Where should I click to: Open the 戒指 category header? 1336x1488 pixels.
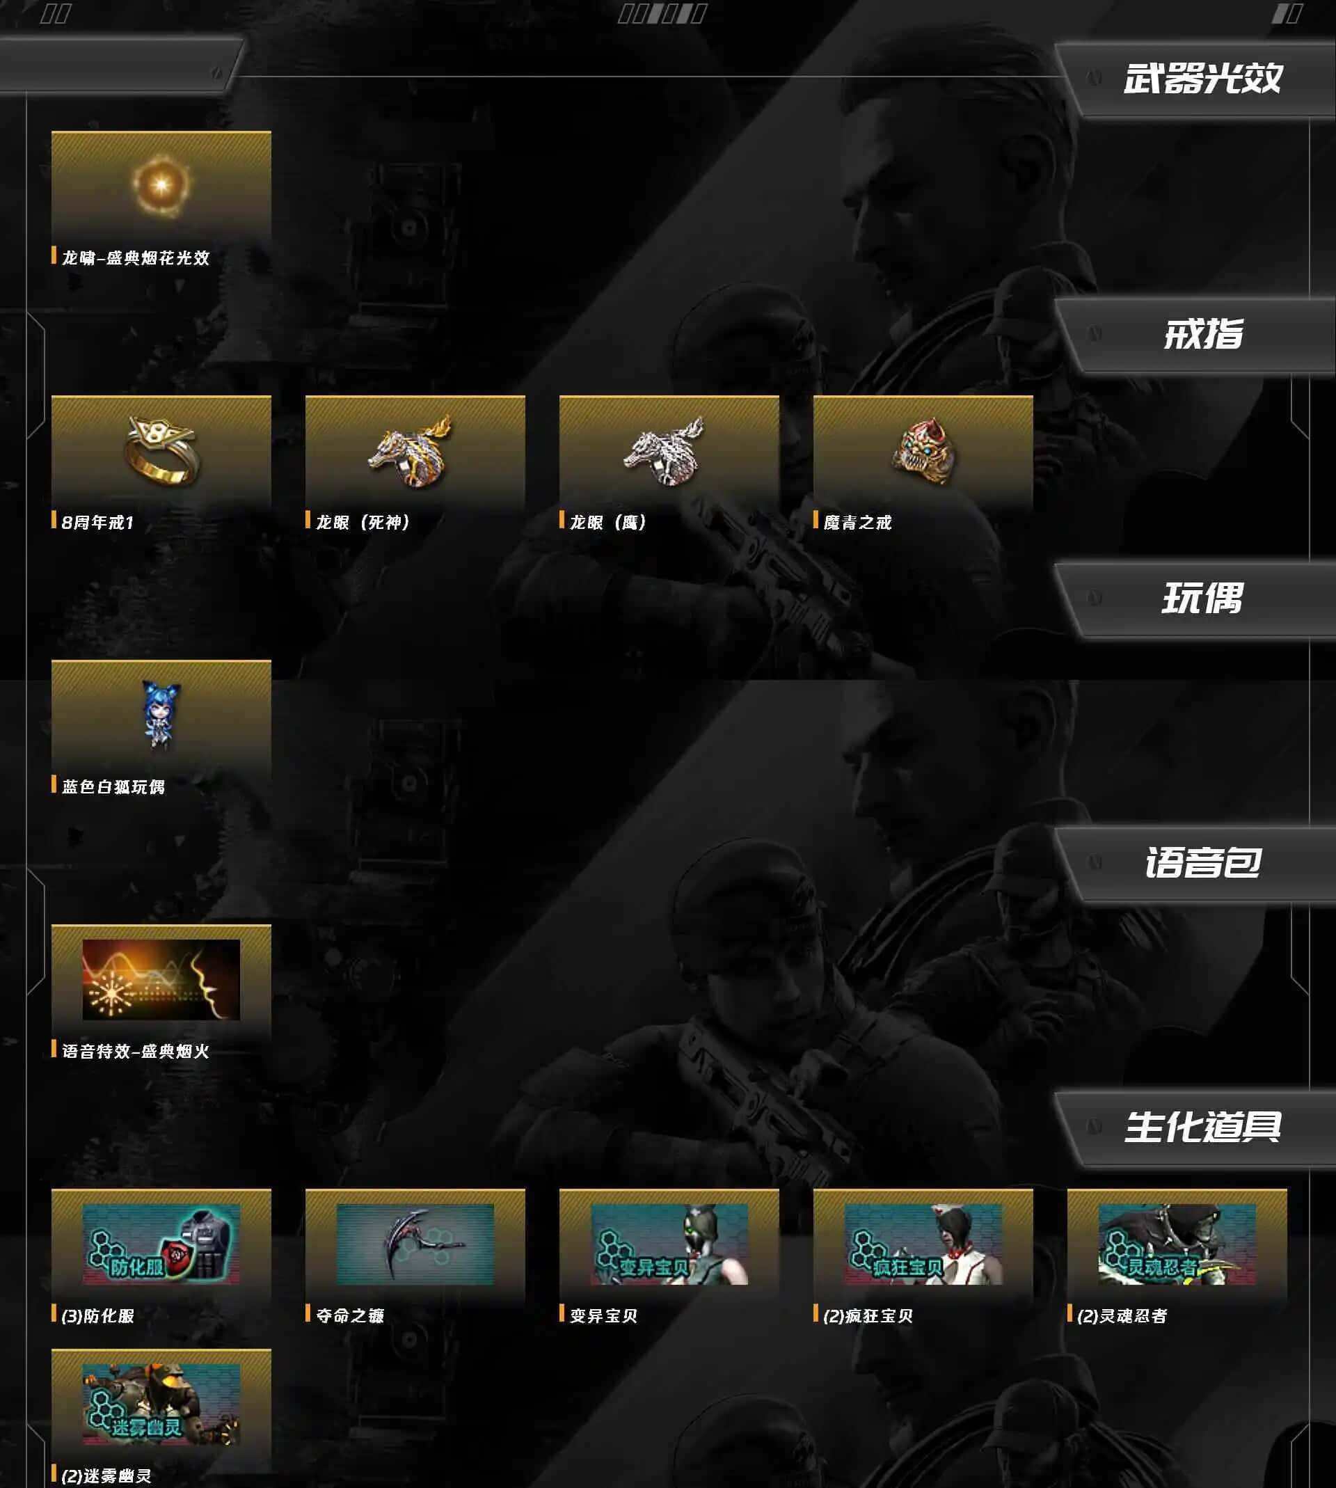pos(1202,334)
